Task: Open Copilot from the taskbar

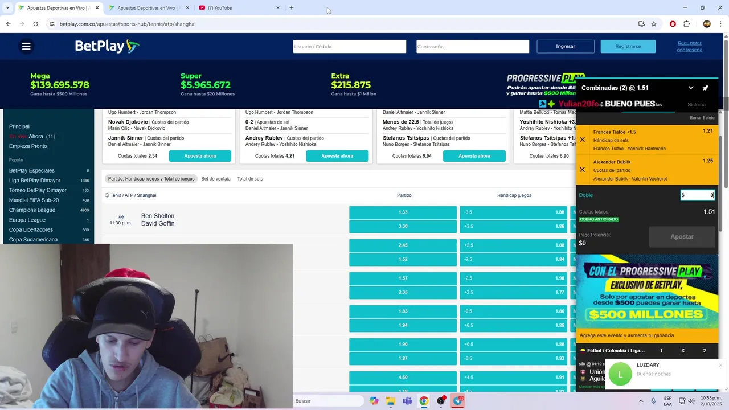Action: [x=374, y=401]
